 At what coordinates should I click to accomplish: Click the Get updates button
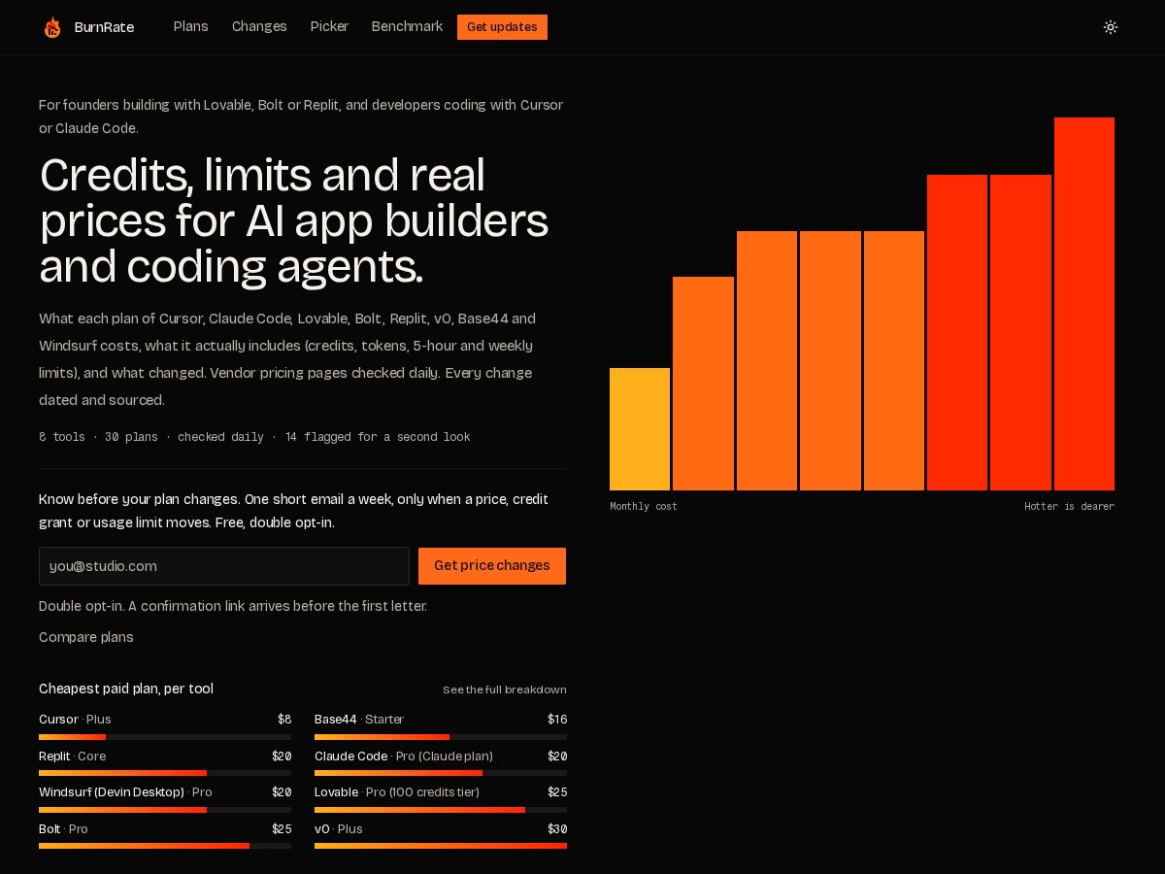click(502, 27)
